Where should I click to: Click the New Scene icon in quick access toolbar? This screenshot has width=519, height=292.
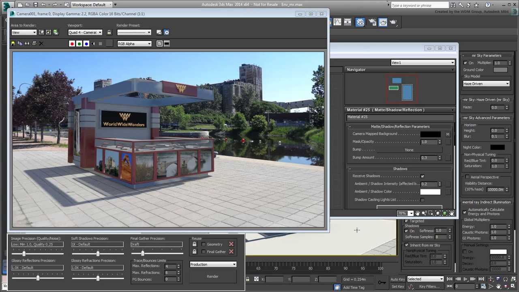click(19, 5)
